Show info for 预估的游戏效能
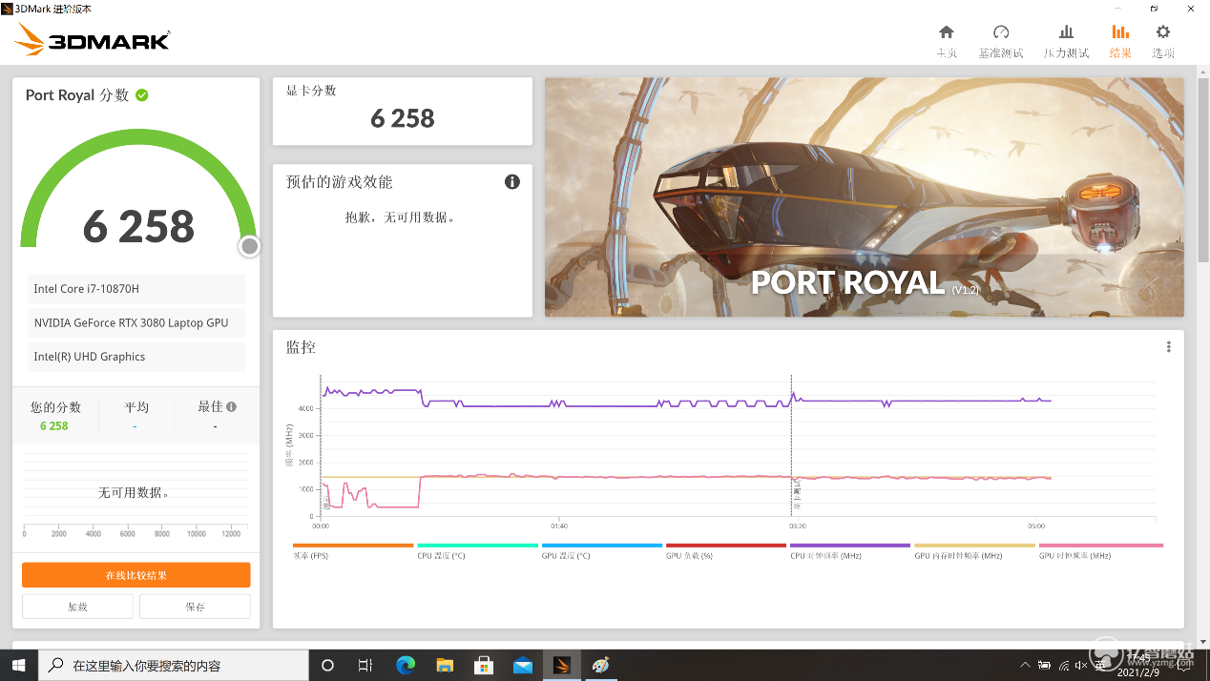 pos(512,181)
